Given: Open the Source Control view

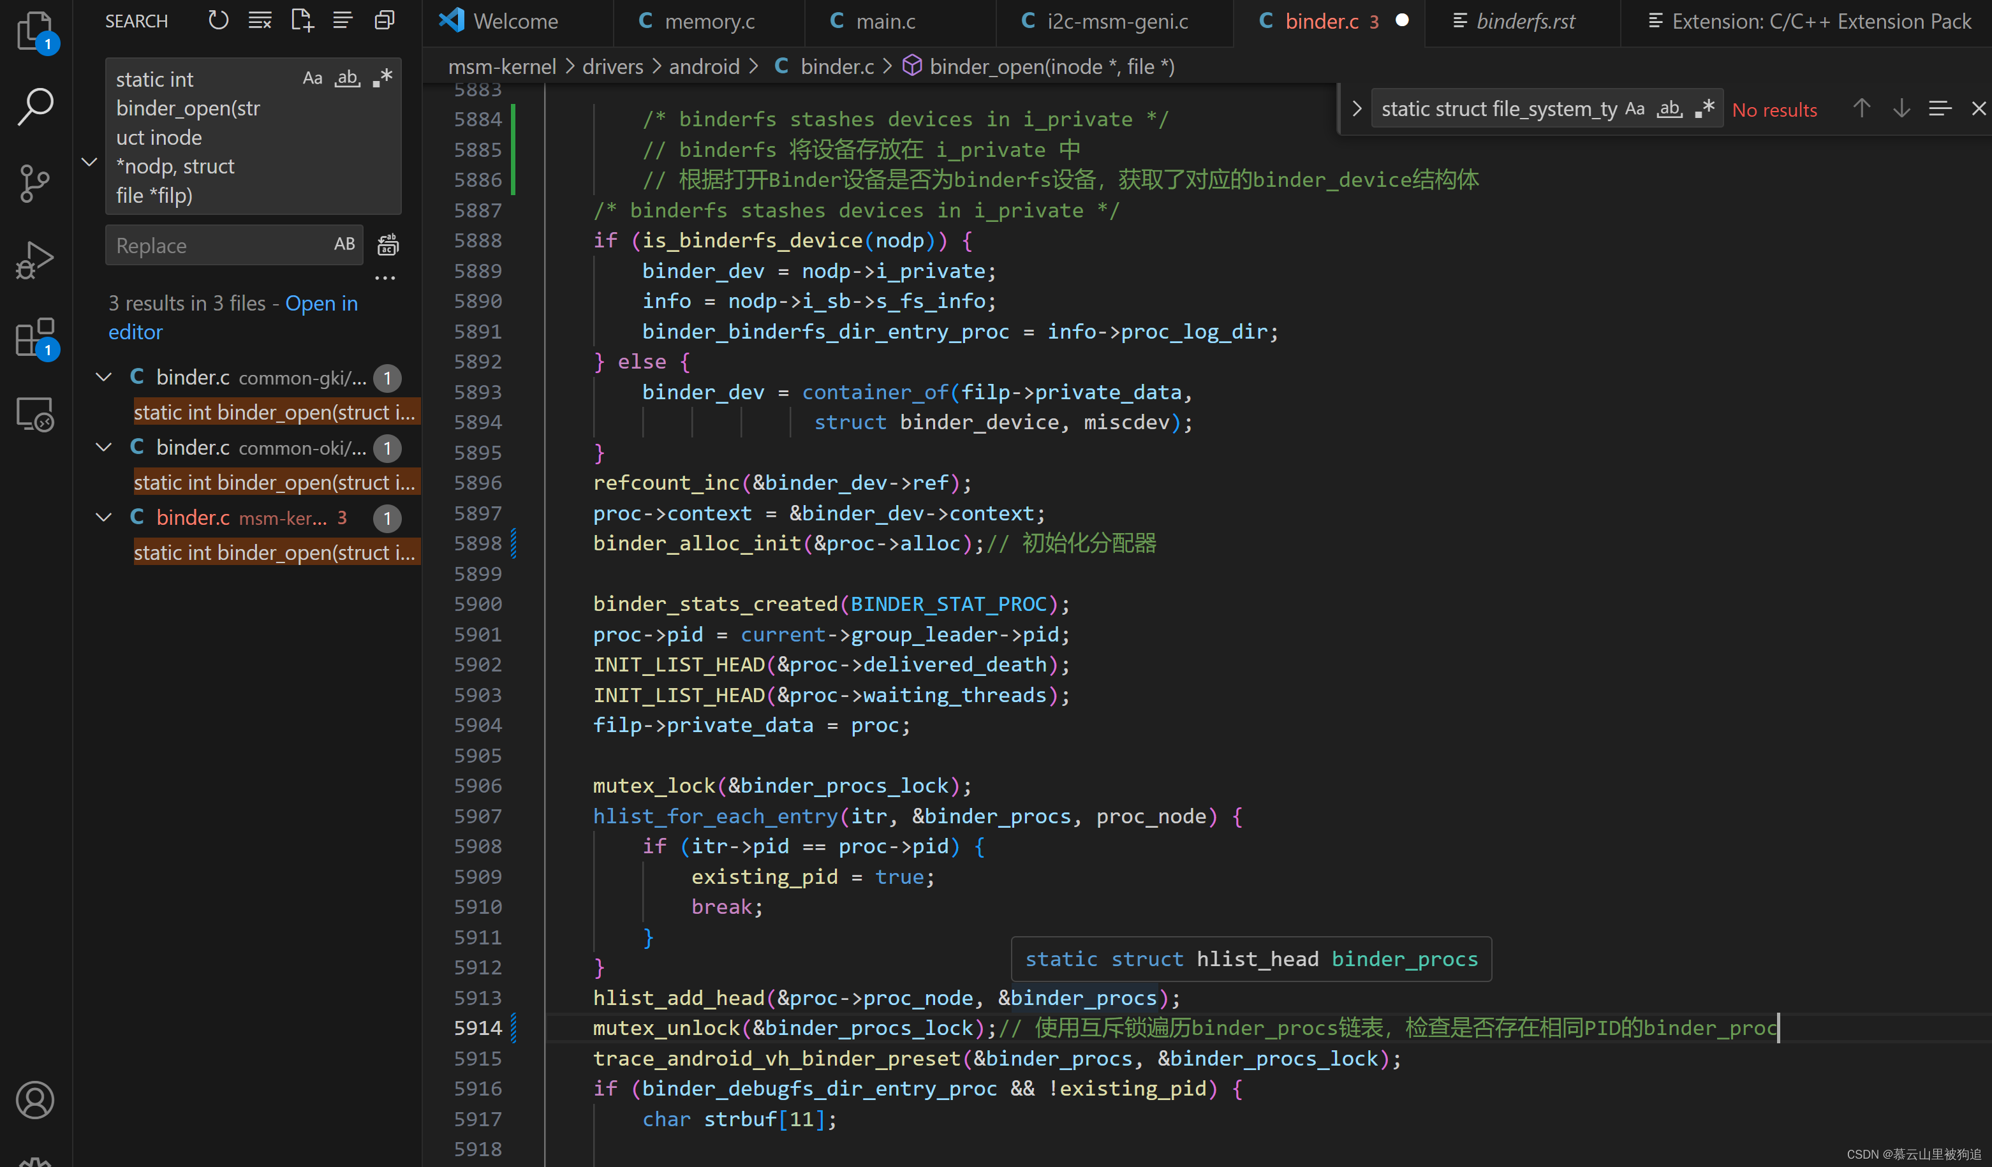Looking at the screenshot, I should [x=35, y=183].
